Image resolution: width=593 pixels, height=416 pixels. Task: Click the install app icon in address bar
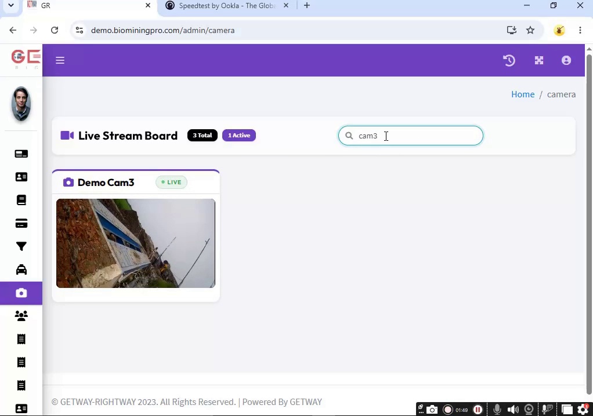512,30
